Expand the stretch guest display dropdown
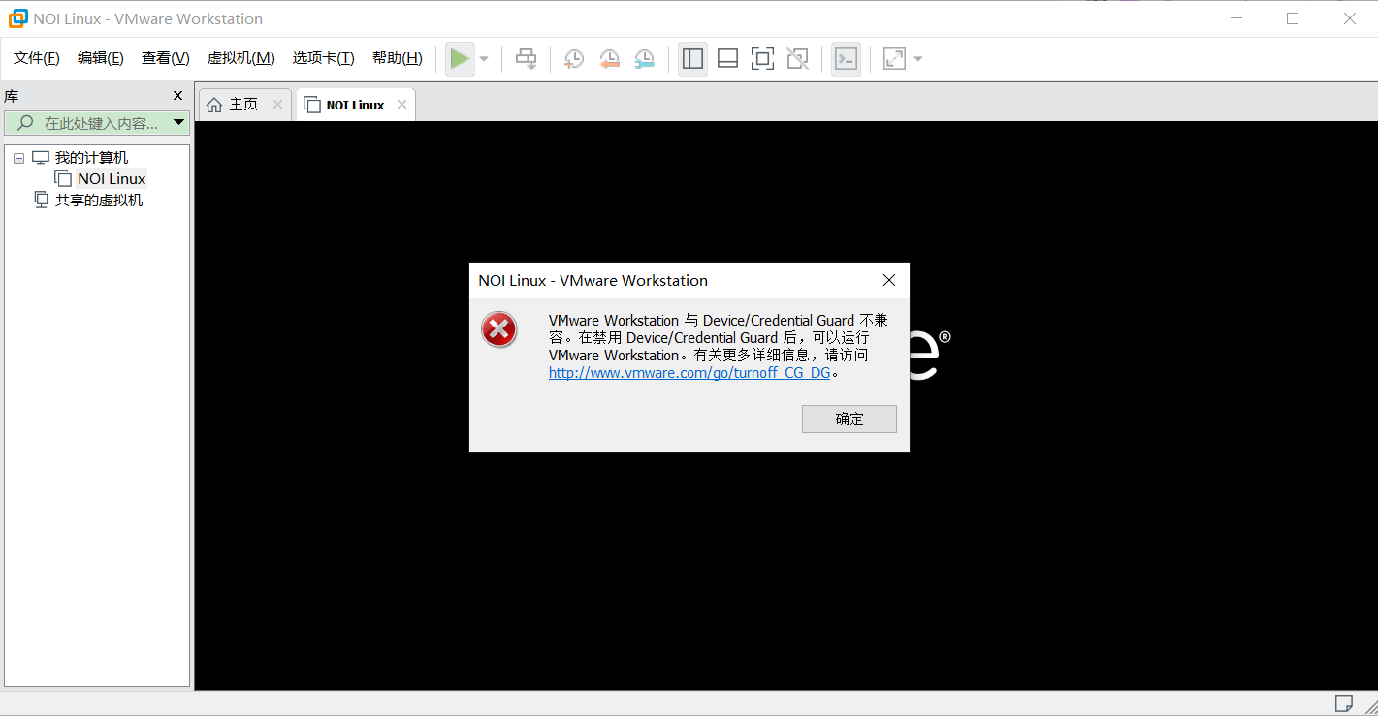Image resolution: width=1378 pixels, height=716 pixels. pyautogui.click(x=917, y=58)
